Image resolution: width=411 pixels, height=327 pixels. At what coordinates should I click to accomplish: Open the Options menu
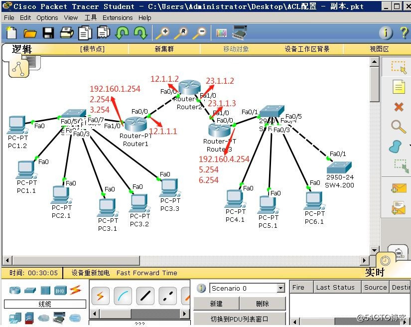tap(47, 17)
